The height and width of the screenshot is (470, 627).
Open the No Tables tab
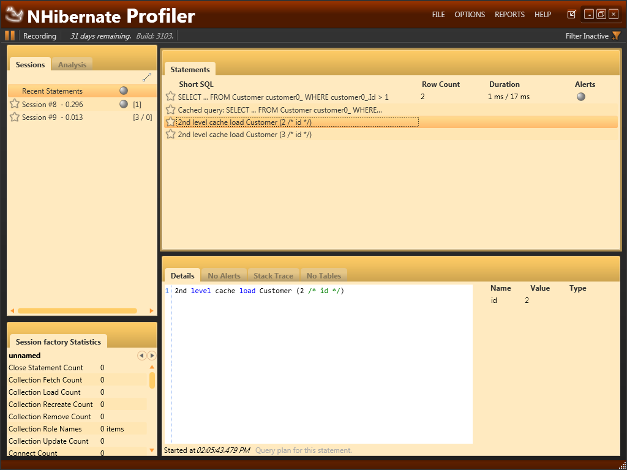[x=323, y=275]
